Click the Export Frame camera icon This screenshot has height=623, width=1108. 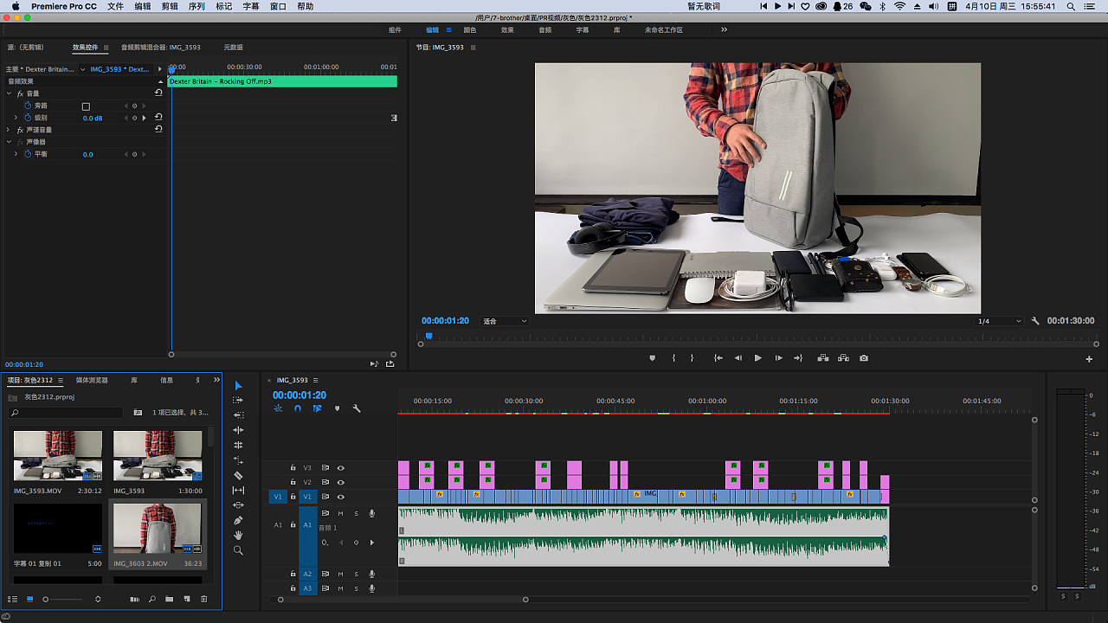(x=864, y=358)
